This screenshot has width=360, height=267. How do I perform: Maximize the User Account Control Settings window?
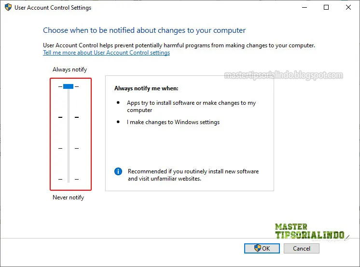[x=326, y=7]
